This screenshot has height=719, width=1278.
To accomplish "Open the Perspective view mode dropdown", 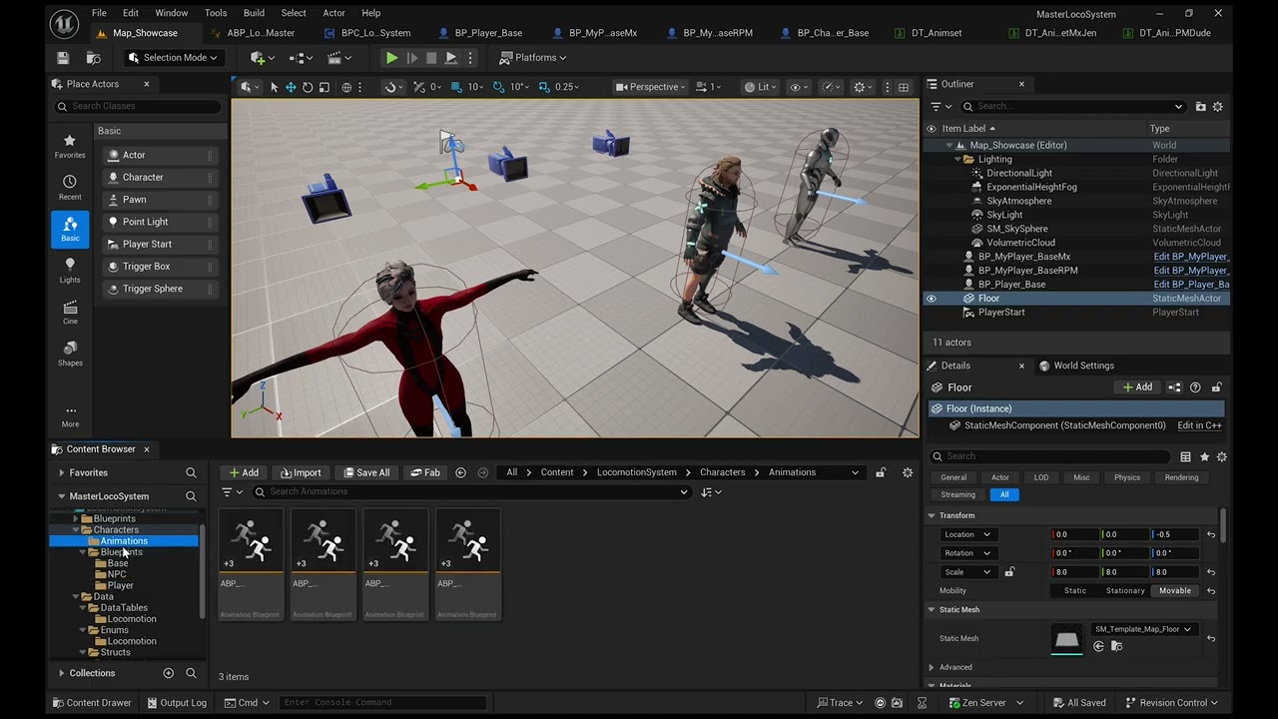I will coord(651,87).
